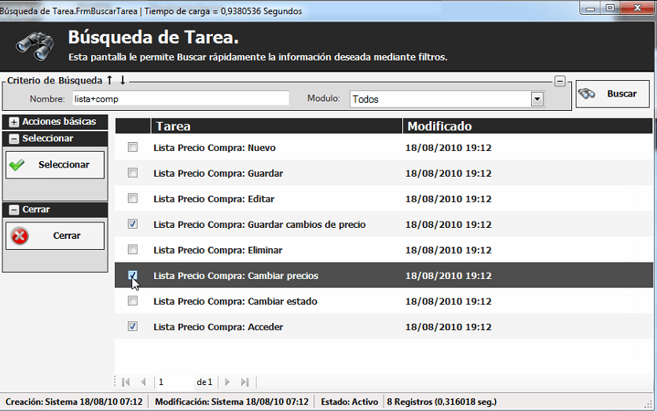Check the 'Lista Precio Compra: Nuevo' checkbox
The width and height of the screenshot is (657, 411).
(133, 148)
